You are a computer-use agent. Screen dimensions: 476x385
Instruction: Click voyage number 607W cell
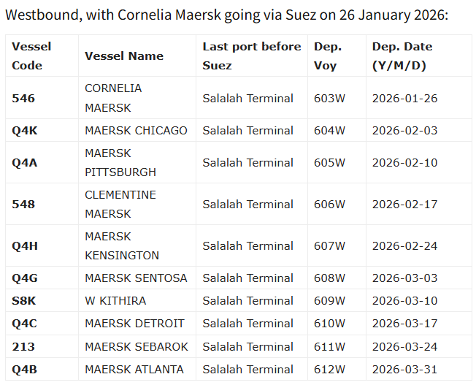click(x=329, y=245)
